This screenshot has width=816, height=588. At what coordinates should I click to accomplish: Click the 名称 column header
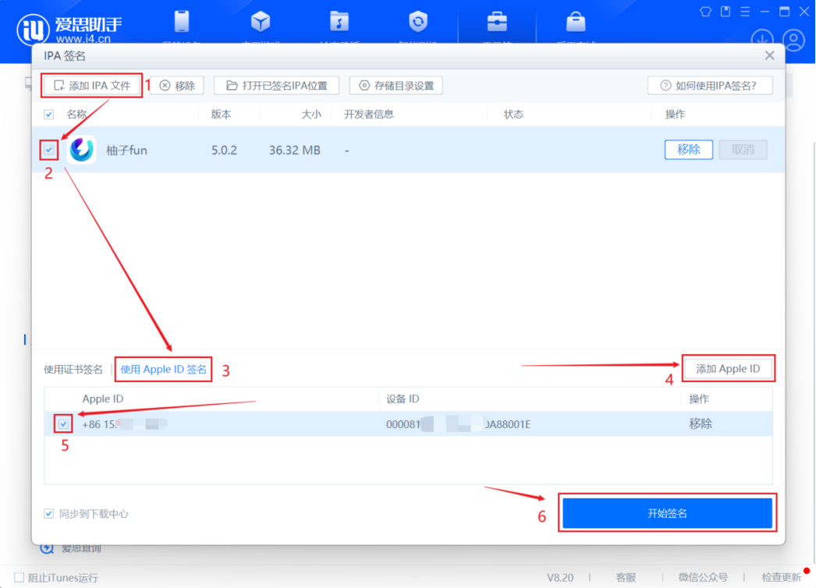pos(76,115)
